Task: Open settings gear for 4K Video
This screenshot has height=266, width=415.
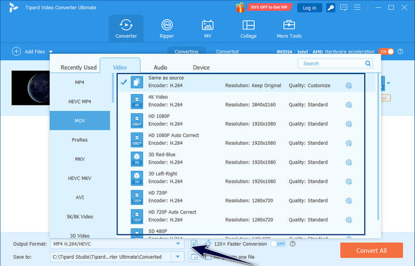Action: (349, 105)
